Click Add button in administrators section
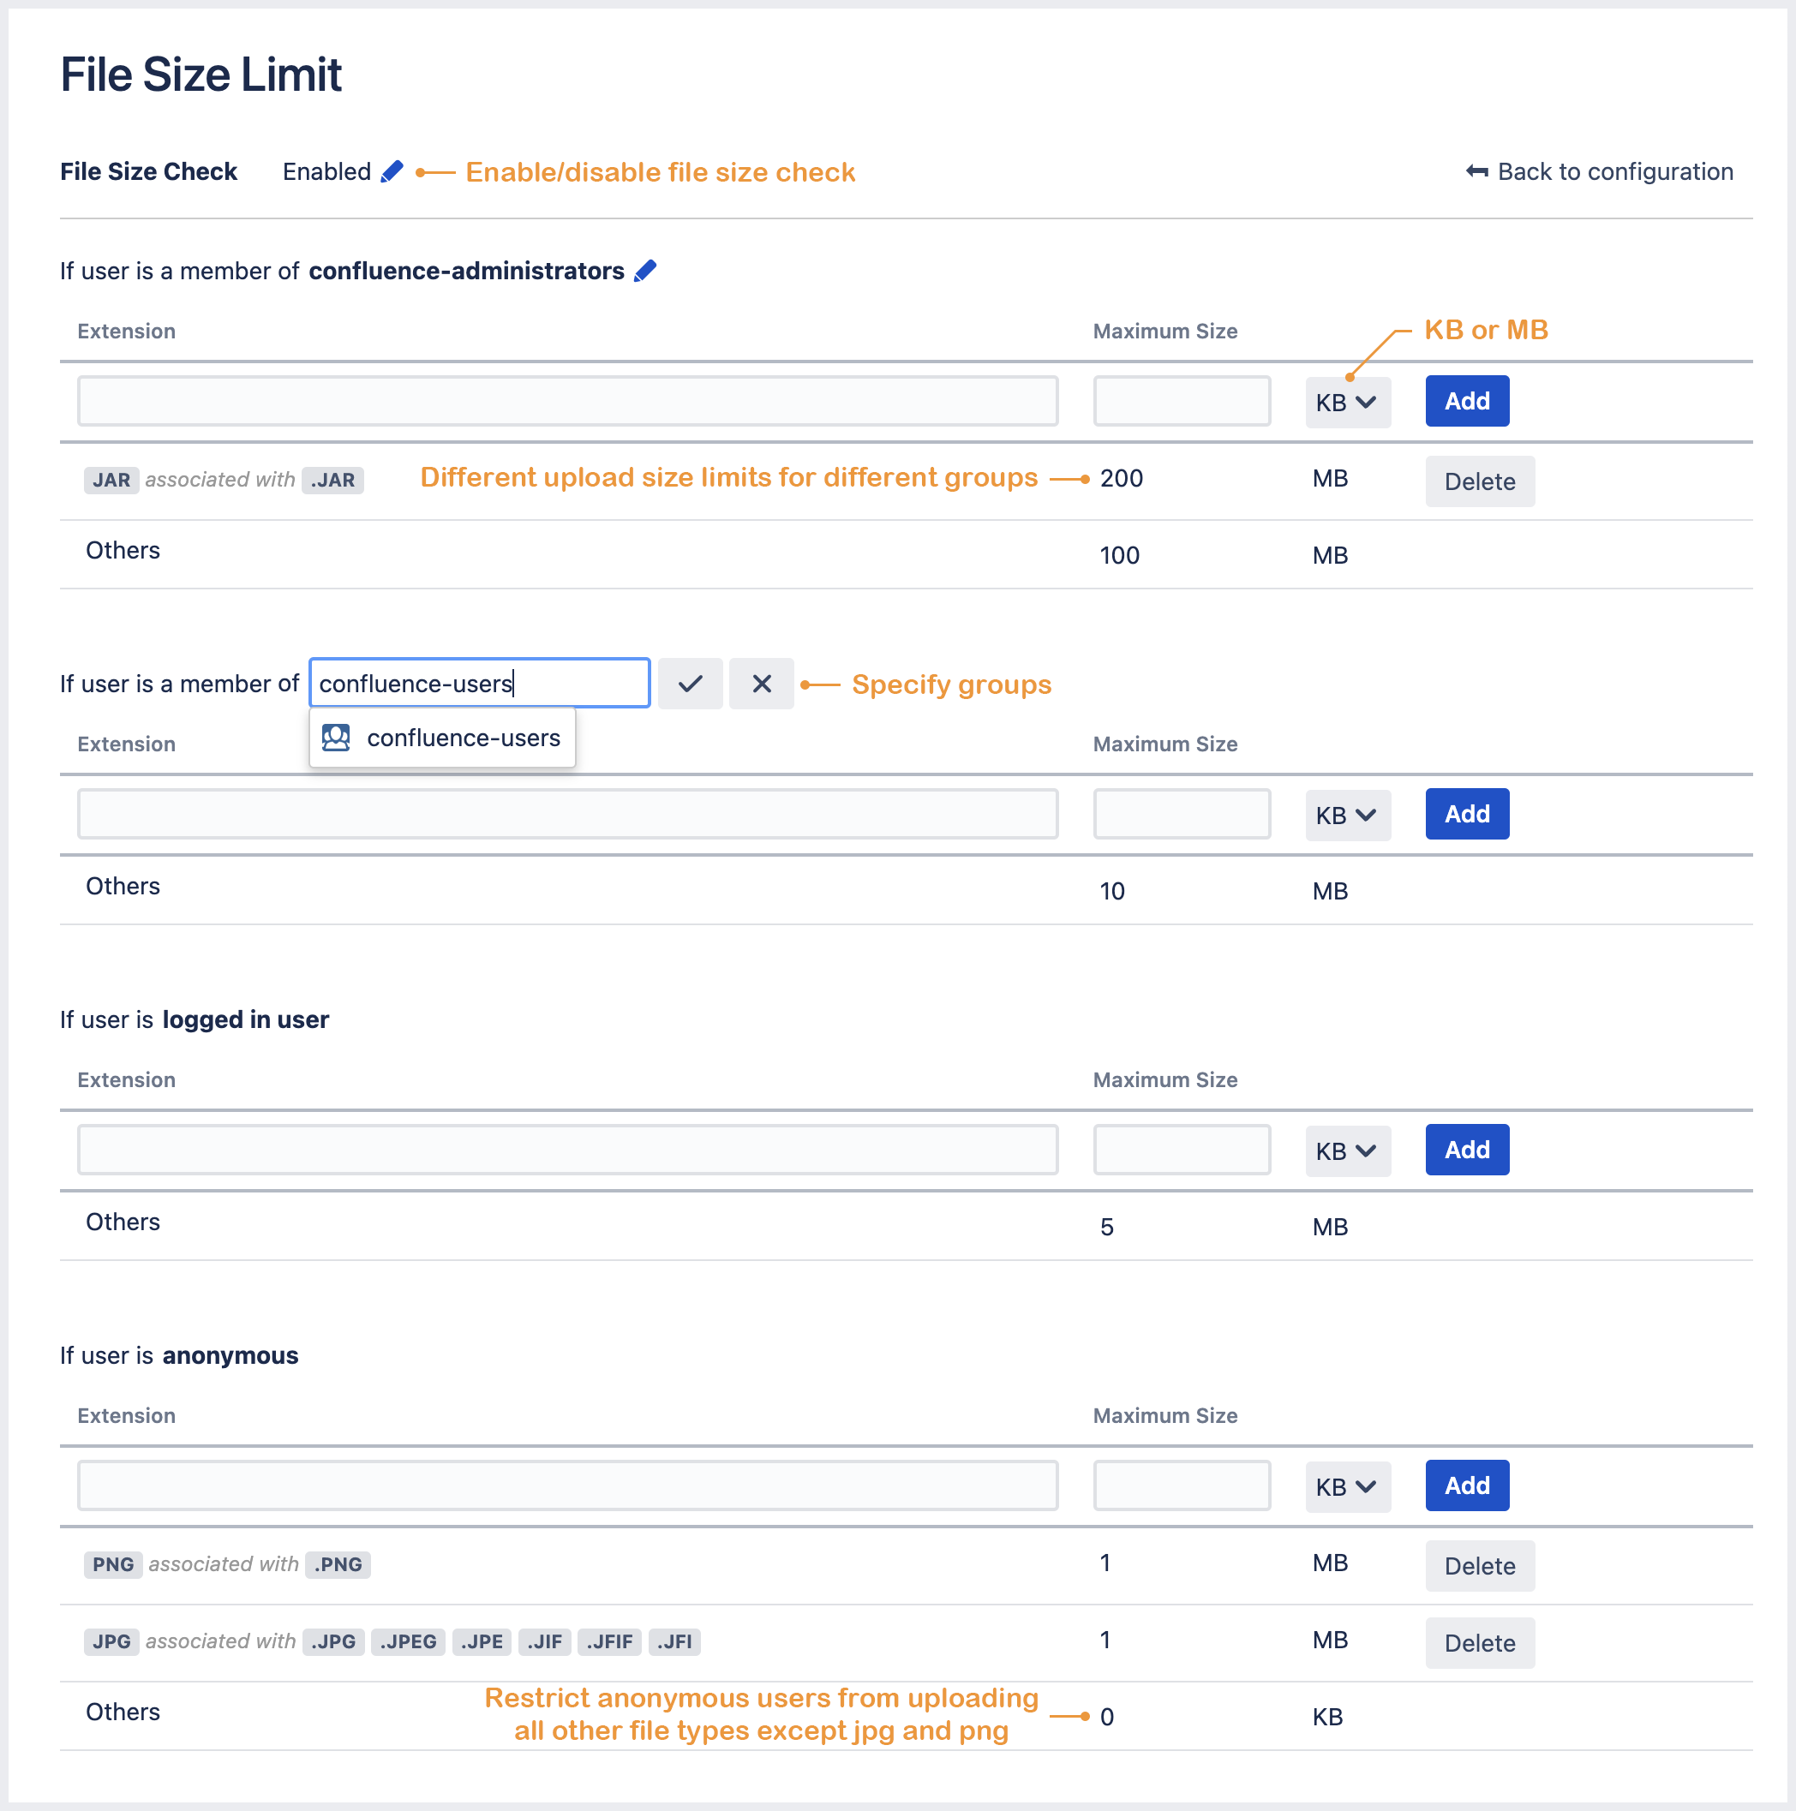 point(1466,401)
